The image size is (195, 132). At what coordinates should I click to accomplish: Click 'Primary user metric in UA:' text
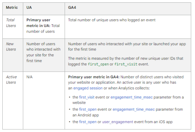38,23
